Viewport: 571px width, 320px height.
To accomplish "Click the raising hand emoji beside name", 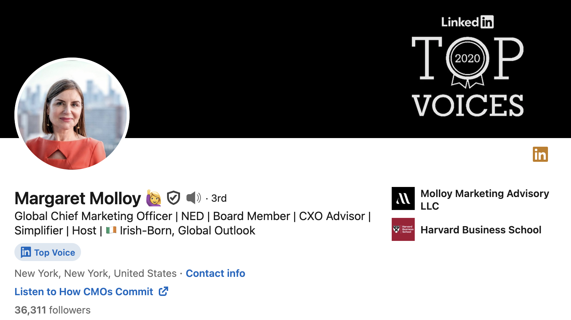I will 154,198.
